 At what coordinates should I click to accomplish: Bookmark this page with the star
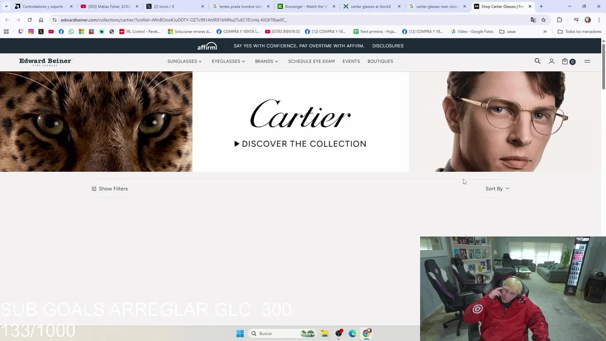(x=544, y=20)
